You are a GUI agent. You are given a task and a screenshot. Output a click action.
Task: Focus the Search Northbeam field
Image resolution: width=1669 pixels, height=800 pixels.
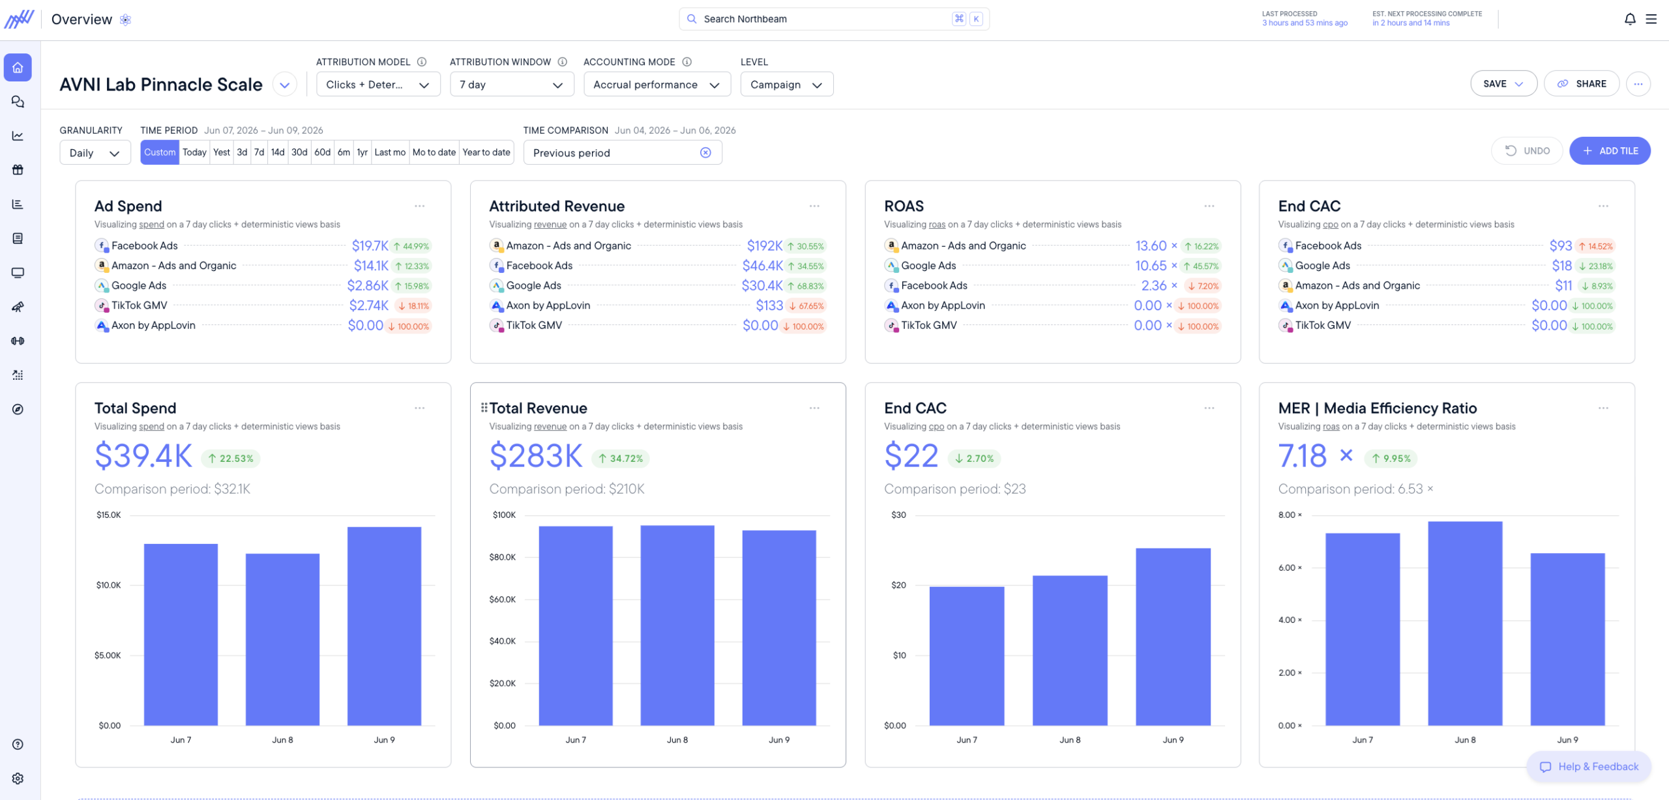[834, 19]
